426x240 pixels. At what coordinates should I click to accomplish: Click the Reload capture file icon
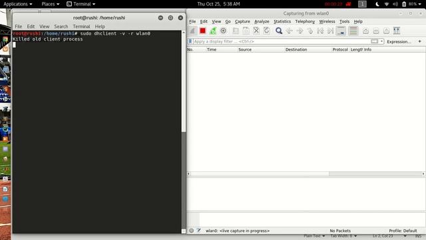coord(266,31)
